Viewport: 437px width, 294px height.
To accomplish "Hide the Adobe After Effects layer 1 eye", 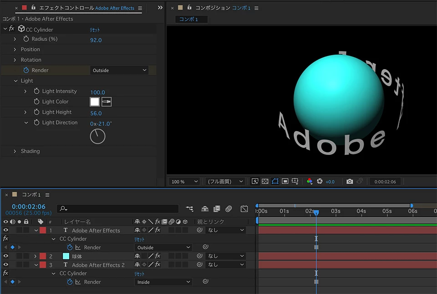I will (x=5, y=230).
